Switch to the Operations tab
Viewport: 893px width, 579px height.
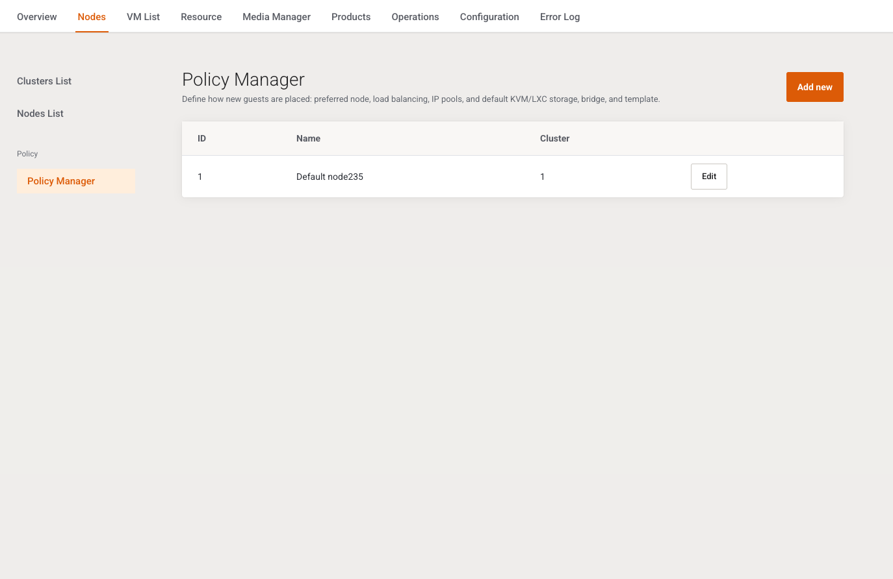415,17
